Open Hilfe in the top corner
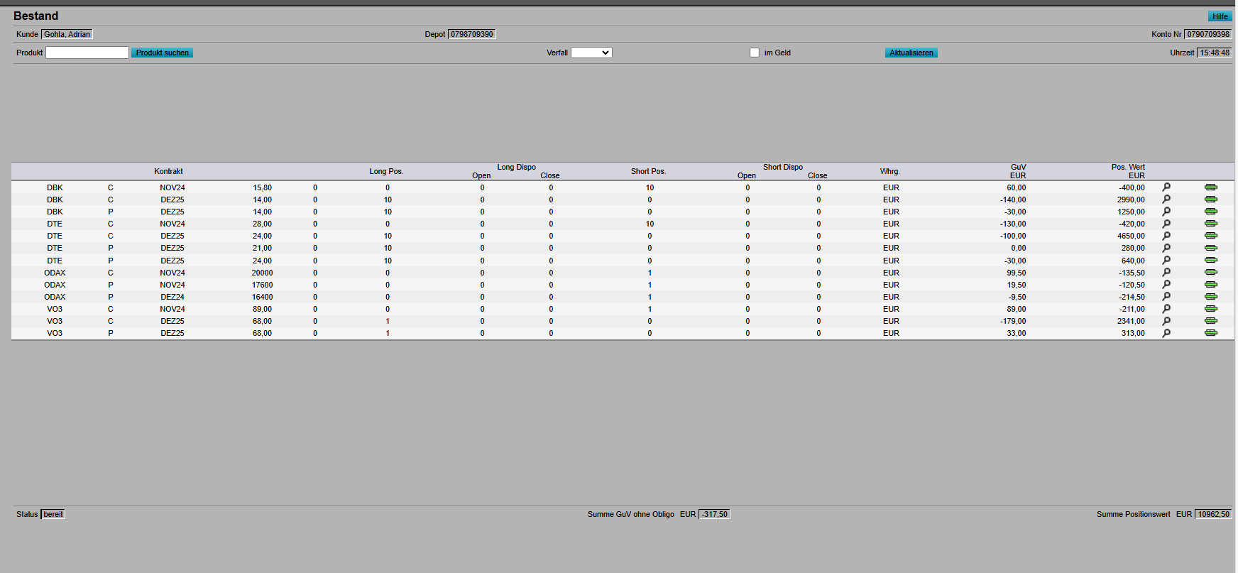The height and width of the screenshot is (573, 1238). click(x=1220, y=16)
